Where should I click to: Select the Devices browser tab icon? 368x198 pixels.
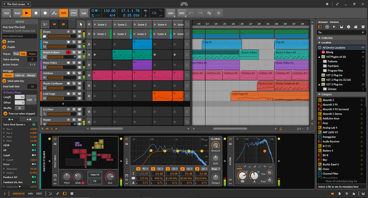pyautogui.click(x=320, y=27)
